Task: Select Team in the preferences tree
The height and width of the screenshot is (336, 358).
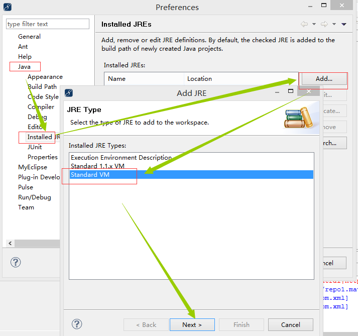Action: pyautogui.click(x=26, y=207)
